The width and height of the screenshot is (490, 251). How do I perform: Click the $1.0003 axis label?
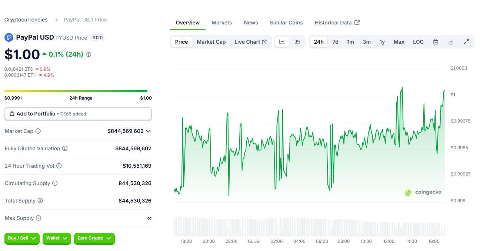tap(459, 68)
